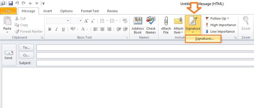The height and width of the screenshot is (108, 254).
Task: Align text left
Action: pyautogui.click(x=96, y=29)
